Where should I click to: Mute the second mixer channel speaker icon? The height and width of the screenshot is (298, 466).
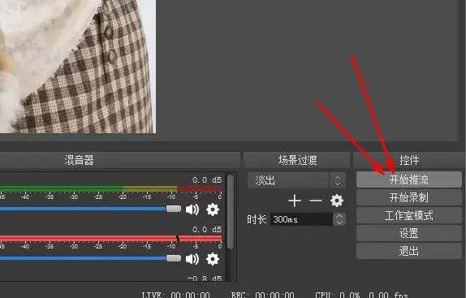(192, 259)
